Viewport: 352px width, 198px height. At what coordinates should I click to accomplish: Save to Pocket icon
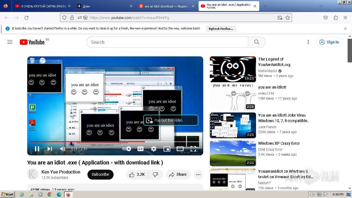tap(326, 18)
